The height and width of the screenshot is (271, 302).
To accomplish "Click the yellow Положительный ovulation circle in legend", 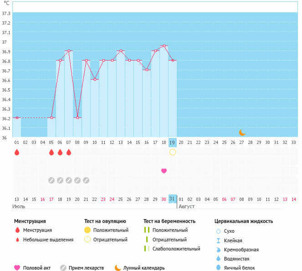I will pos(87,230).
